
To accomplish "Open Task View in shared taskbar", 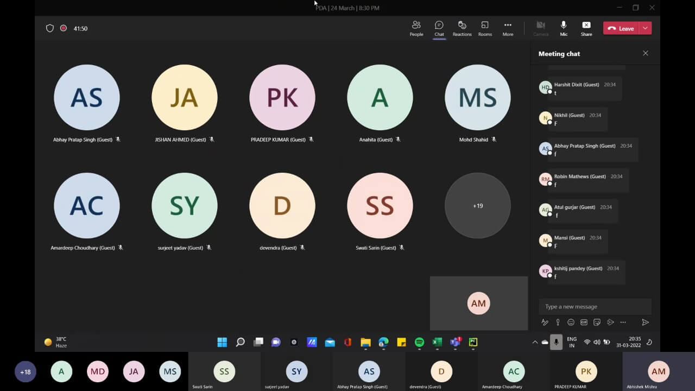I will [x=258, y=342].
